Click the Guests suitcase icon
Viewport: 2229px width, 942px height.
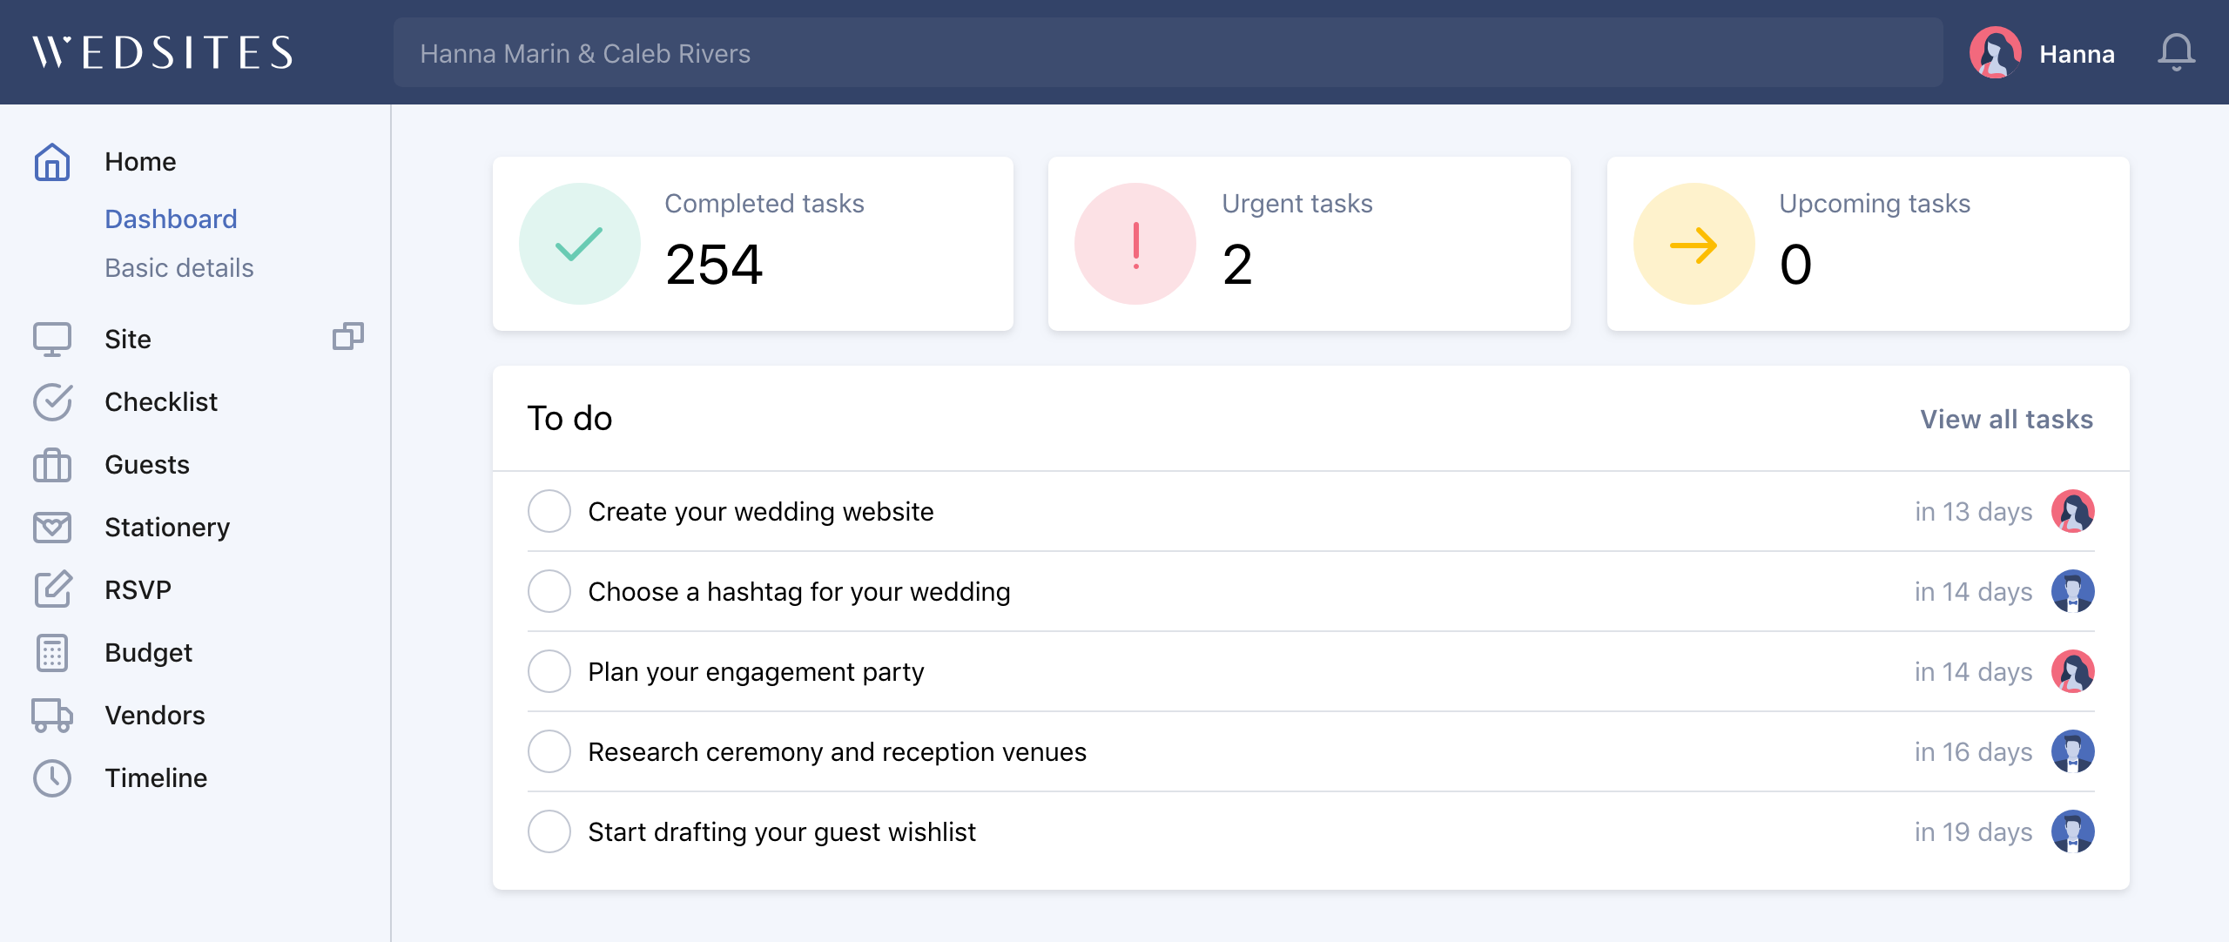point(52,465)
